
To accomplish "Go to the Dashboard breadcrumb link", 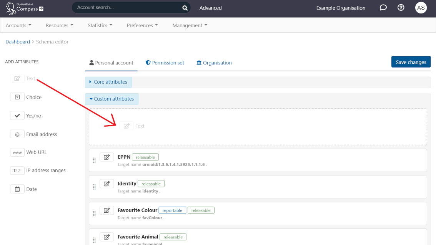I will (18, 42).
